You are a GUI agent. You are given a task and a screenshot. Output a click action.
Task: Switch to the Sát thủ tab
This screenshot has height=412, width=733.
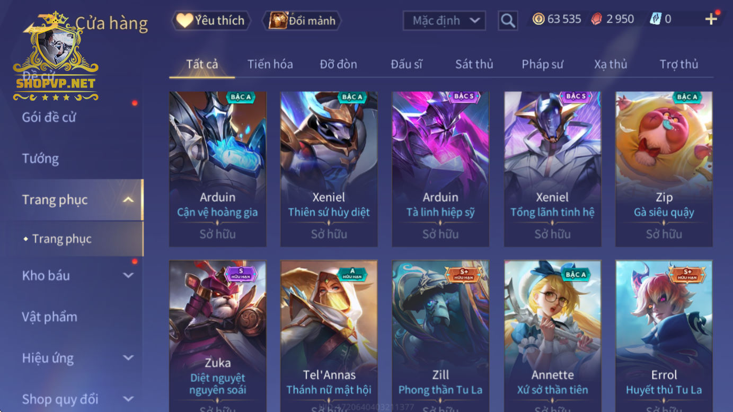coord(474,64)
